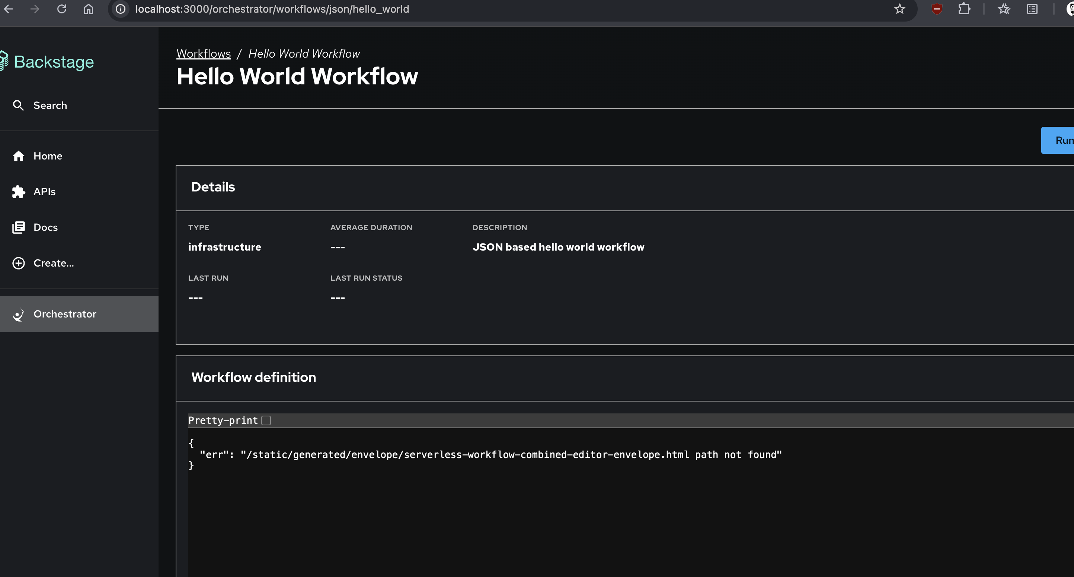1074x577 pixels.
Task: Open Docs library icon
Action: [18, 228]
